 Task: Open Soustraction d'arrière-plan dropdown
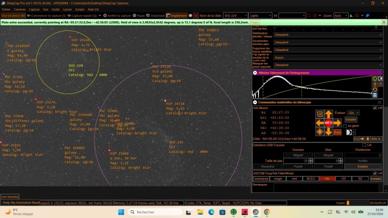pos(328,43)
